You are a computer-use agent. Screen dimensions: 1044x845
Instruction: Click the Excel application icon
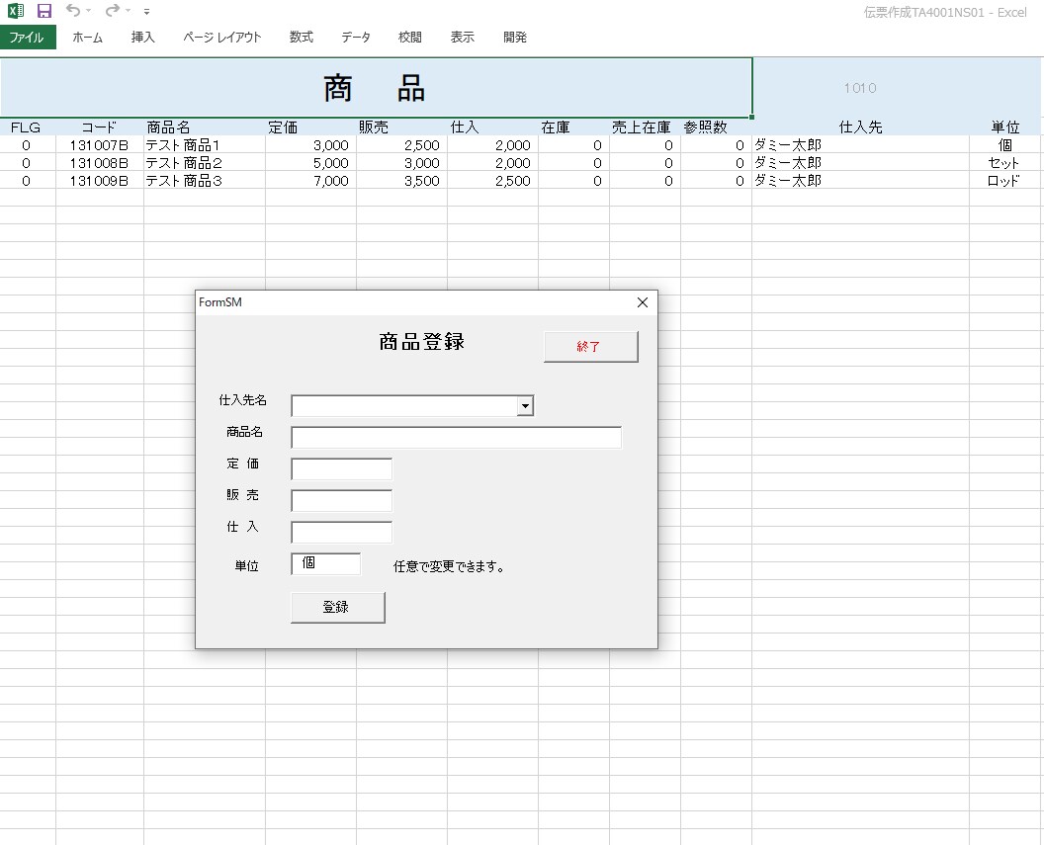[15, 11]
